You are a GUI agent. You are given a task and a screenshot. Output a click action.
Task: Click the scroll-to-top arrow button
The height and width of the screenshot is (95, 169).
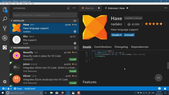pos(158,78)
